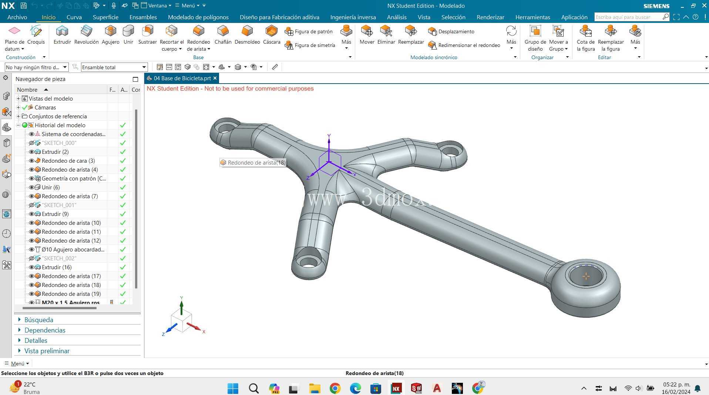
Task: Expand Conjuntos de referencia node
Action: click(x=18, y=116)
